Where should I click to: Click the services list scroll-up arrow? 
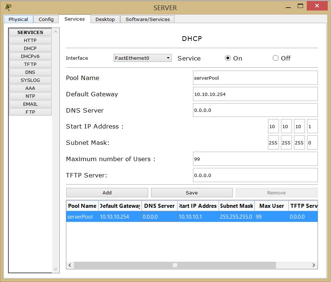[55, 32]
